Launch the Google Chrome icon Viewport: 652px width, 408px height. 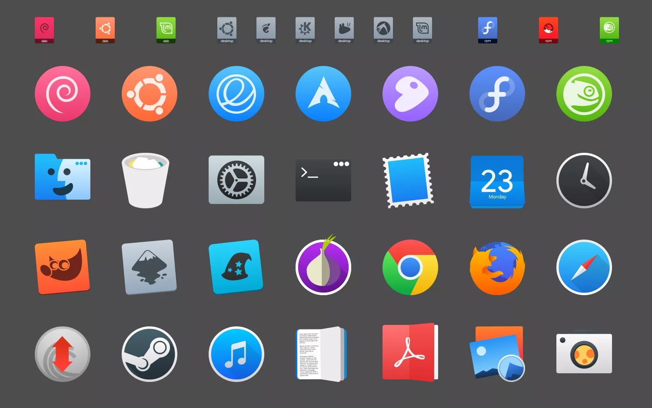410,267
